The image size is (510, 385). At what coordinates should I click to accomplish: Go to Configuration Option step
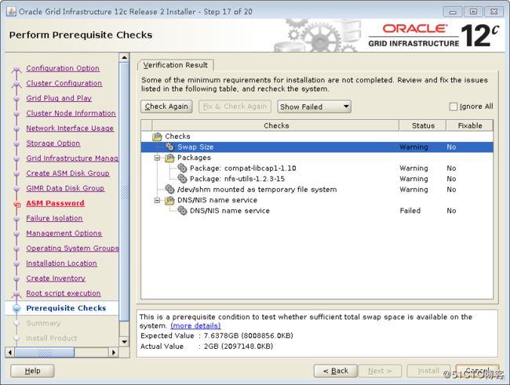[63, 68]
